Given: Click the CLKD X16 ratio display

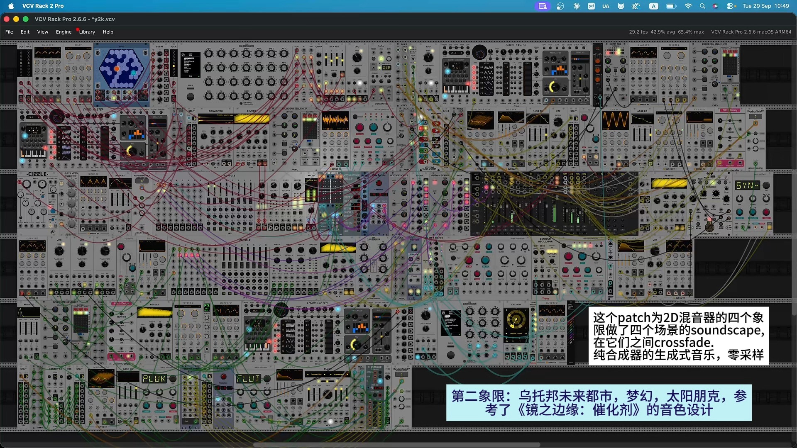Looking at the screenshot, I should click(x=386, y=68).
